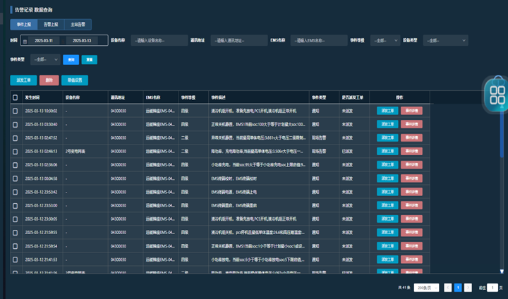Click 派发工单 button in first table row

click(x=387, y=111)
